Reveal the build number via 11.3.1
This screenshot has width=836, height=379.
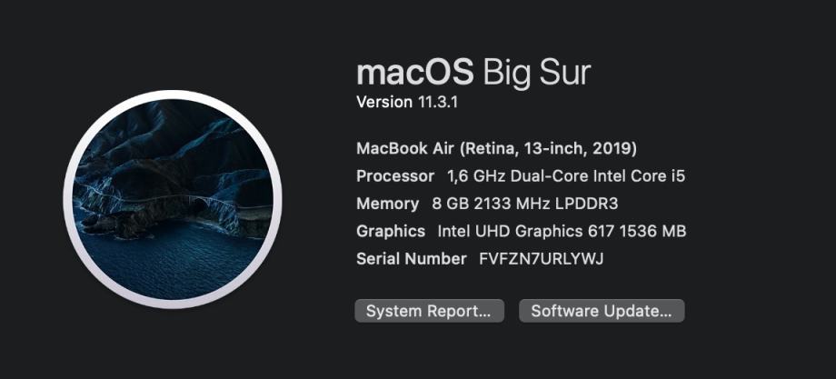tap(438, 102)
